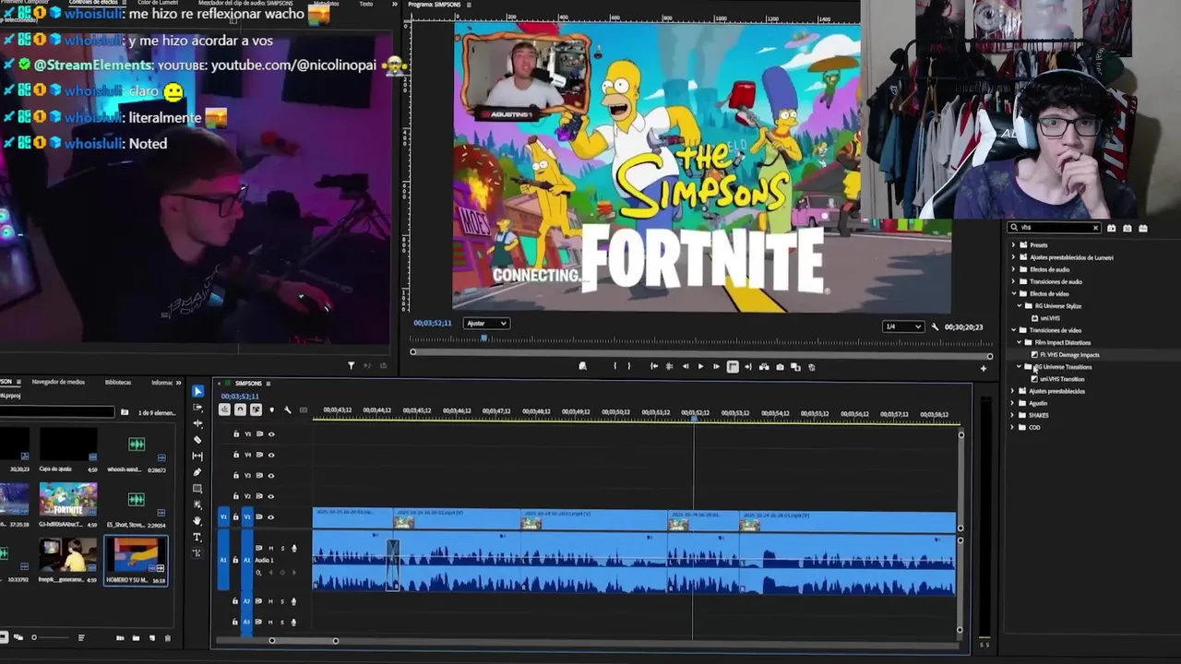Select the Ripple Edit tool

tap(197, 423)
